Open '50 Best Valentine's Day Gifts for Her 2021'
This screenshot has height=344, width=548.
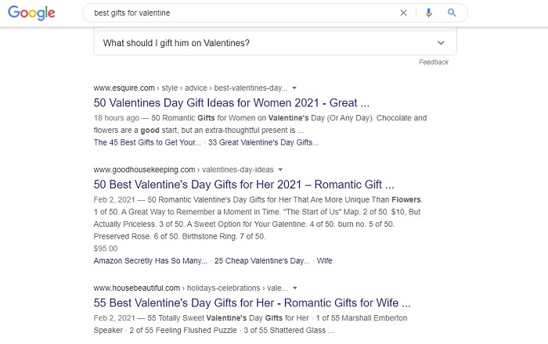click(243, 185)
